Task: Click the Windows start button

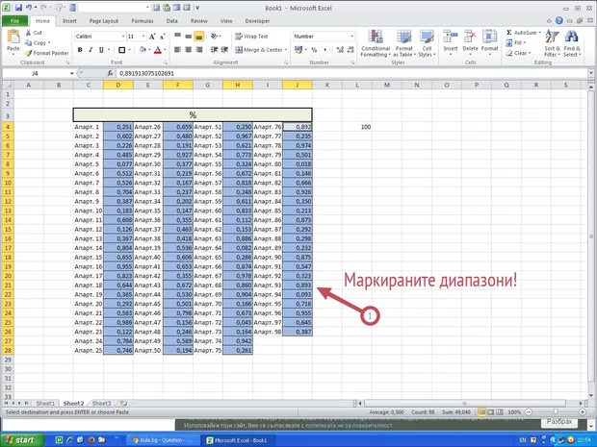Action: [22, 439]
